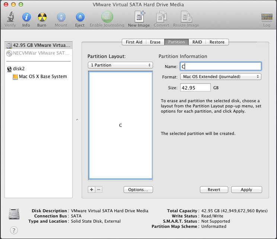Click the Enable Journaling icon
Screen dimensions: 277x239
pos(107,17)
